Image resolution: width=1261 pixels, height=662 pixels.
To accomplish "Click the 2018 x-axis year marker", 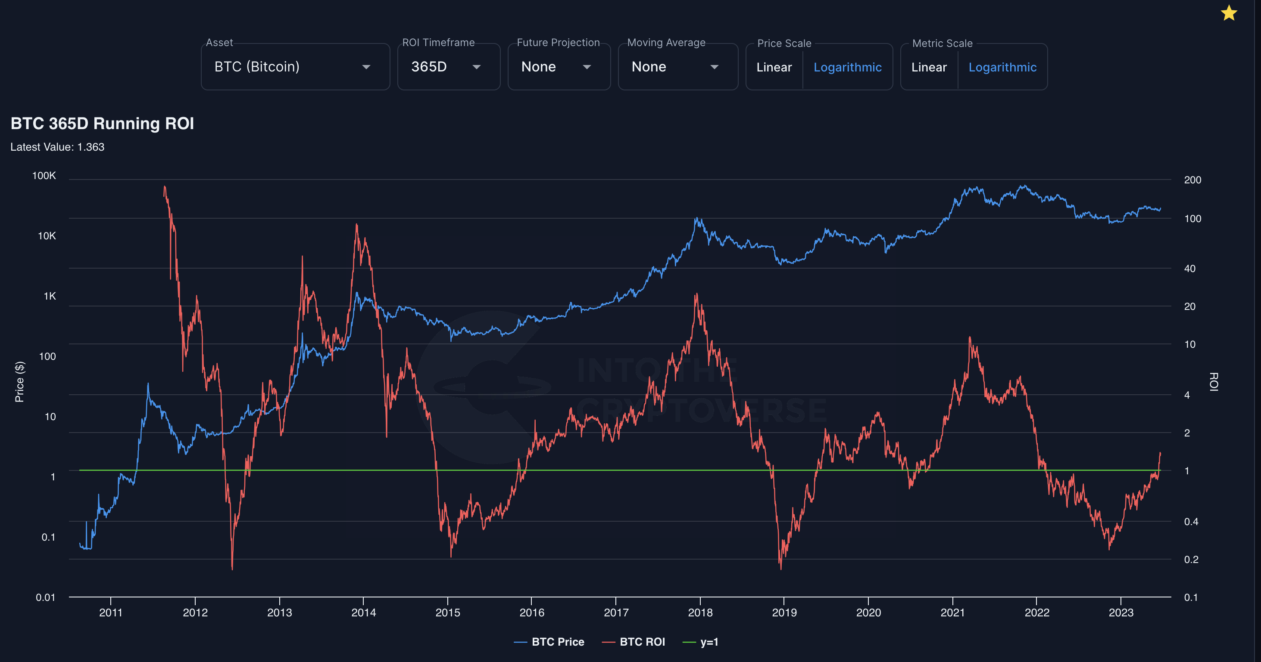I will [x=700, y=612].
